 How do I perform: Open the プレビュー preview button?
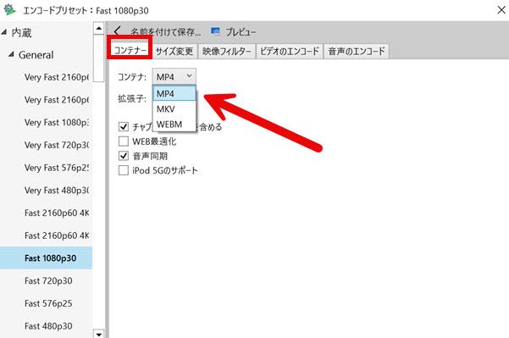234,32
